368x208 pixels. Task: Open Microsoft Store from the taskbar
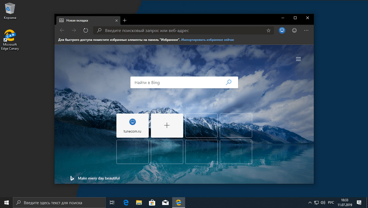pyautogui.click(x=152, y=203)
